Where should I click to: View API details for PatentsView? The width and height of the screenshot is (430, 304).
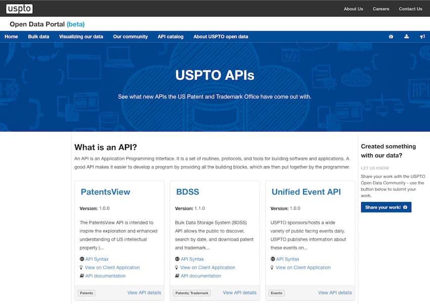144,292
